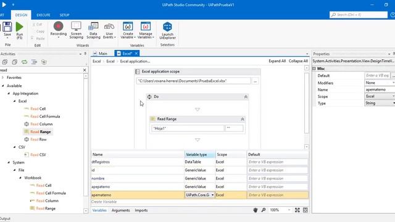Viewport: 395px width, 222px height.
Task: Select Read Column under Workbook
Action: coord(44,200)
